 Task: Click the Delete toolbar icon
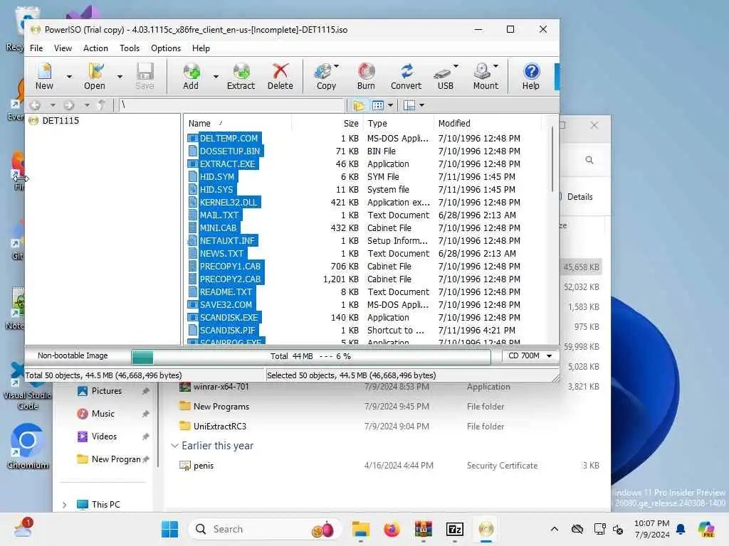coord(280,76)
